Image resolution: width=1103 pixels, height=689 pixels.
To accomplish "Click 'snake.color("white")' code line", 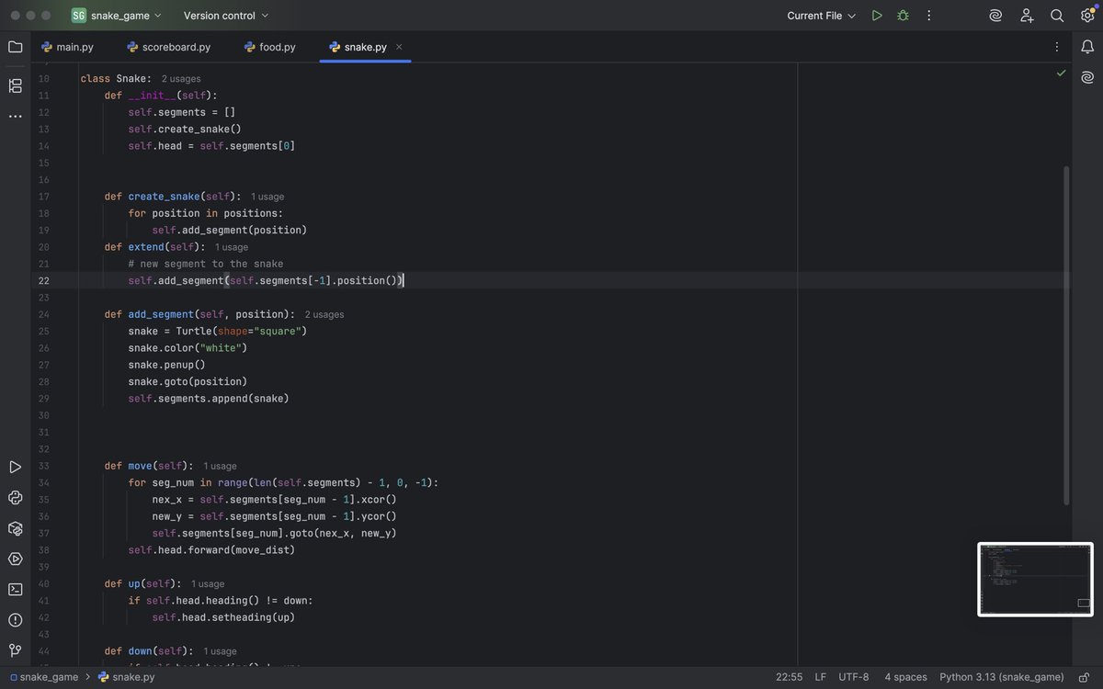I will coord(188,348).
